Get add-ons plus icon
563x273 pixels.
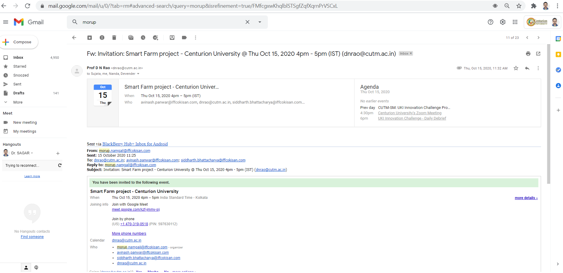coord(558,110)
